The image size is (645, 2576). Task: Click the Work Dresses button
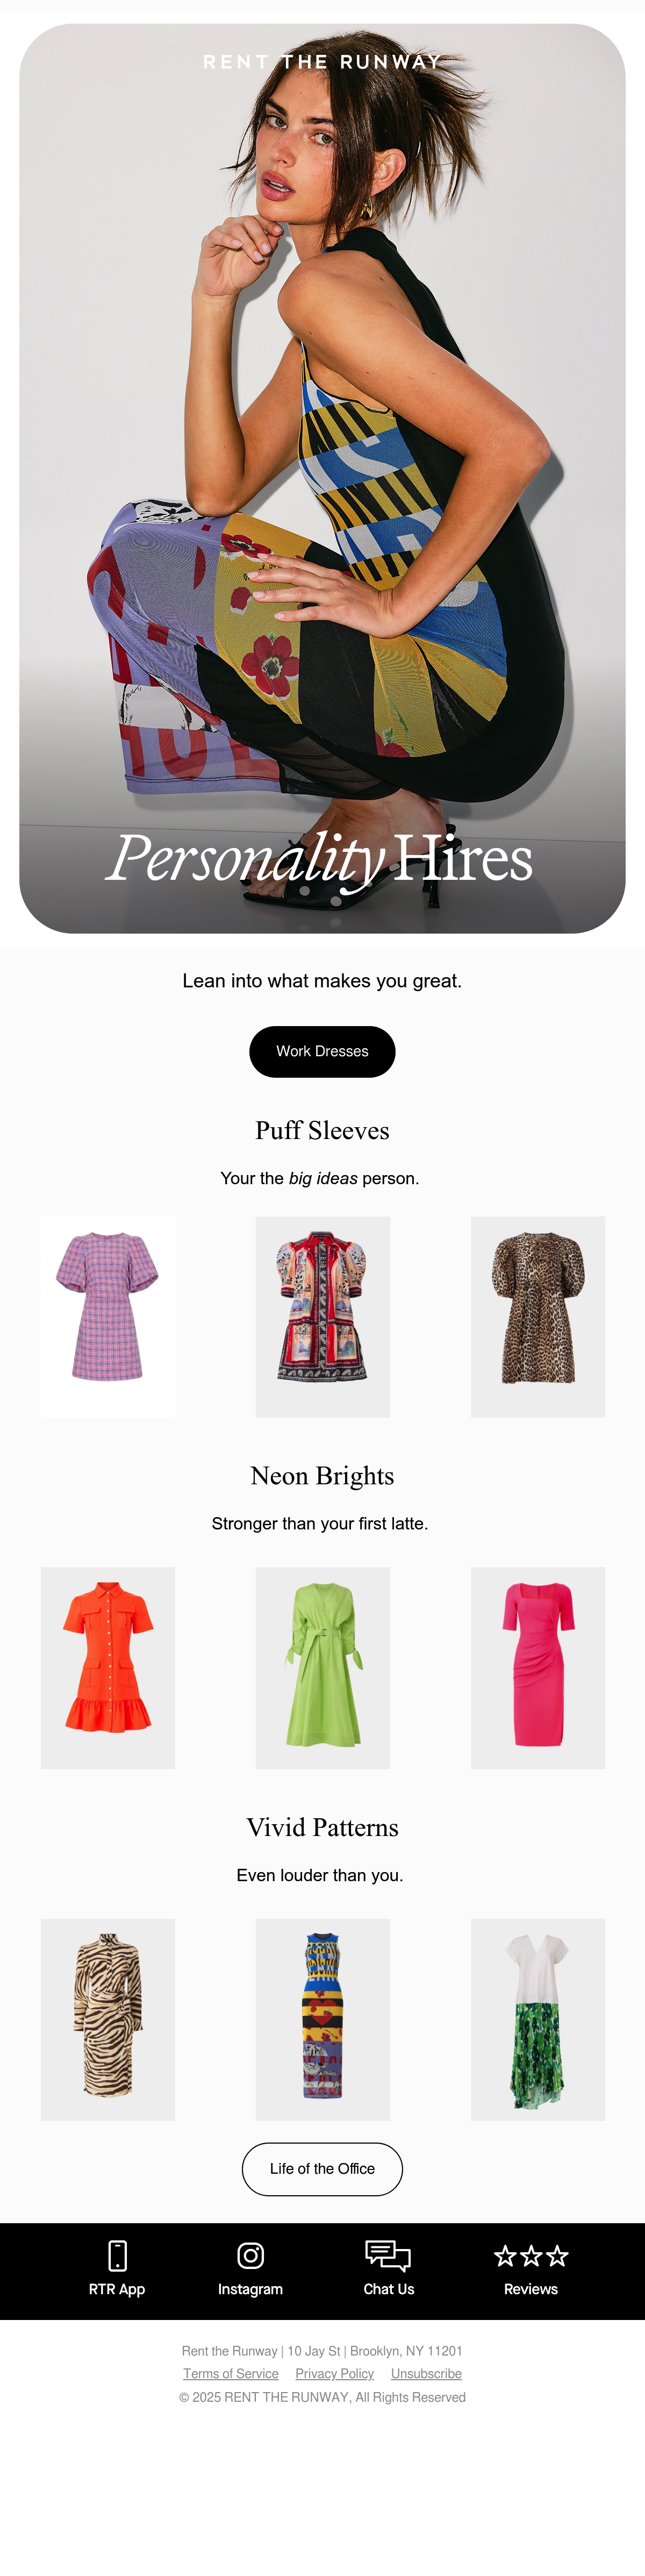(x=322, y=1051)
